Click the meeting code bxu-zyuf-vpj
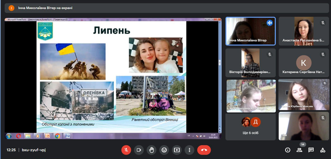The image size is (331, 159). (x=34, y=150)
